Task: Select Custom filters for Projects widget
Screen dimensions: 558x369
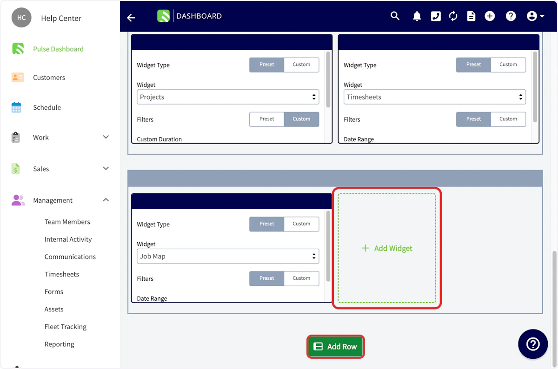Action: coord(301,119)
